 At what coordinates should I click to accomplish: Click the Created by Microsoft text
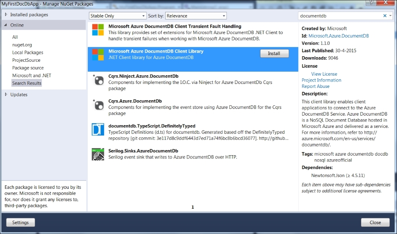(x=324, y=29)
